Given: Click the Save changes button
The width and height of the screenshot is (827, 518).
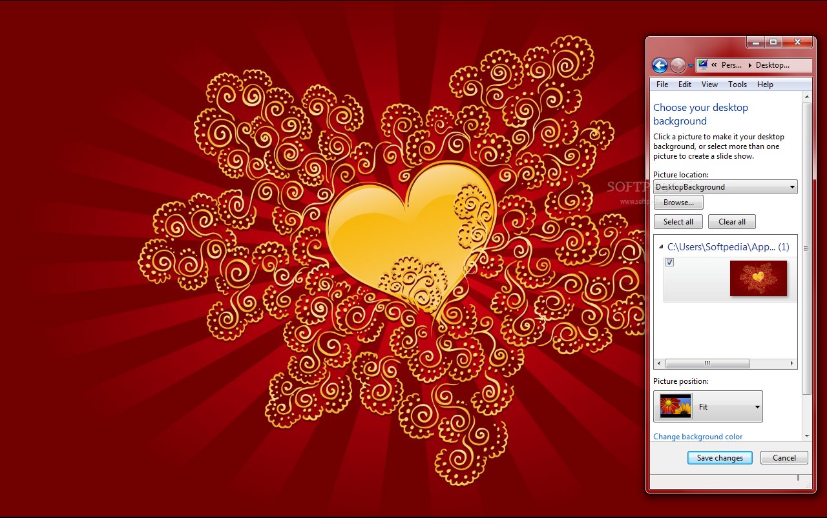Looking at the screenshot, I should click(x=720, y=458).
